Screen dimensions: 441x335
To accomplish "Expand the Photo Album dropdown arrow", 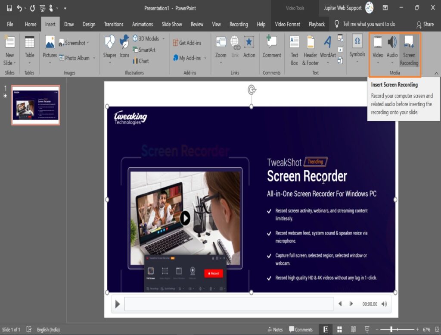I will 94,58.
